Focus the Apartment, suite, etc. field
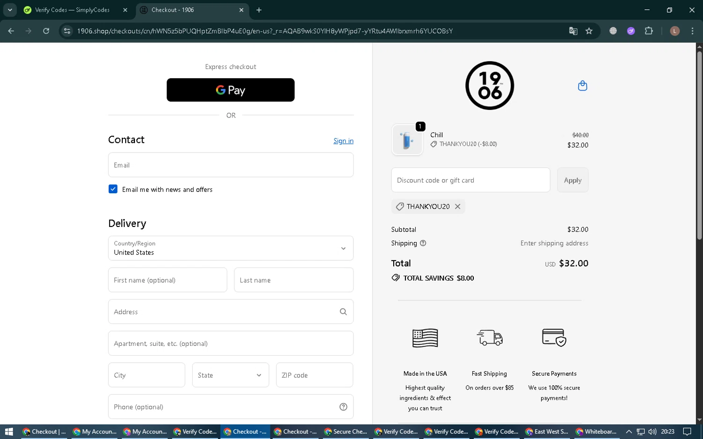The width and height of the screenshot is (703, 439). coord(231,344)
